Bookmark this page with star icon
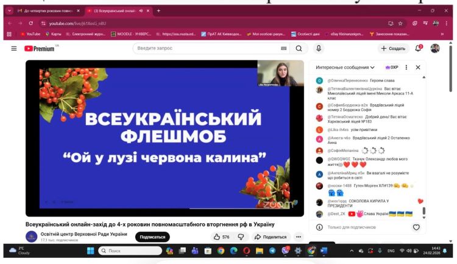This screenshot has height=264, width=457. (400, 23)
